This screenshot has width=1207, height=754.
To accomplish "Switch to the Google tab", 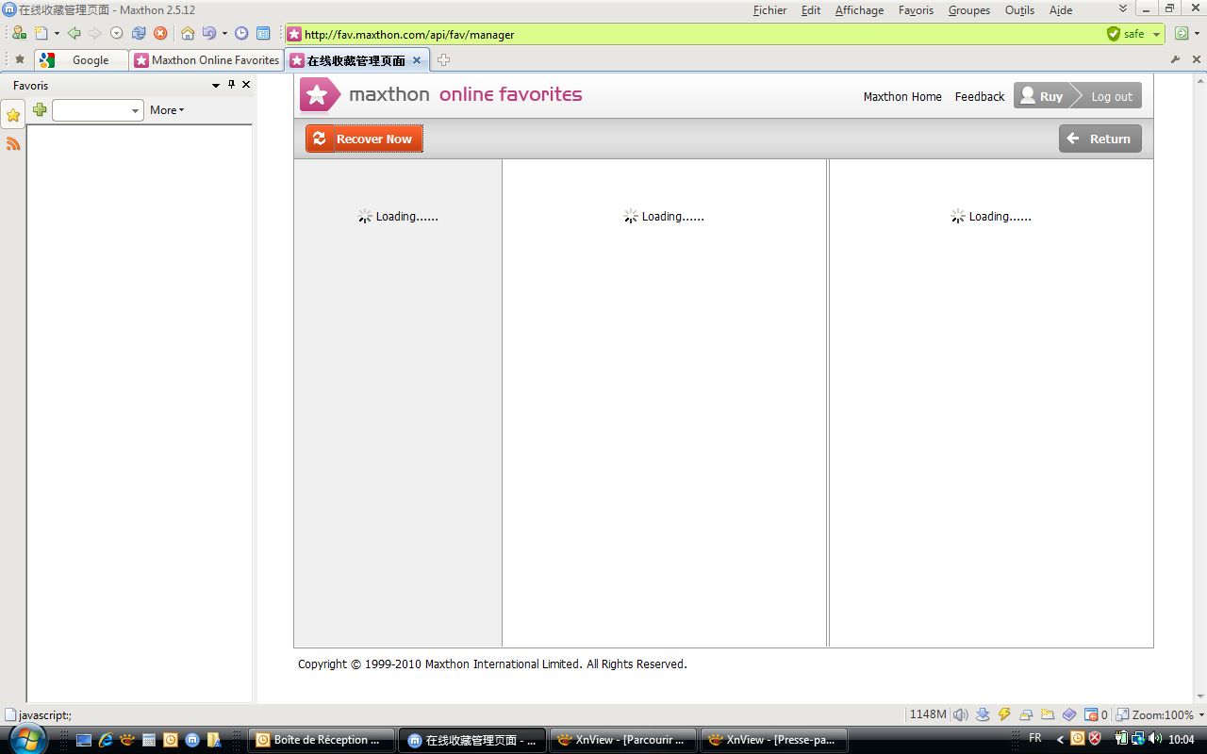I will tap(81, 59).
